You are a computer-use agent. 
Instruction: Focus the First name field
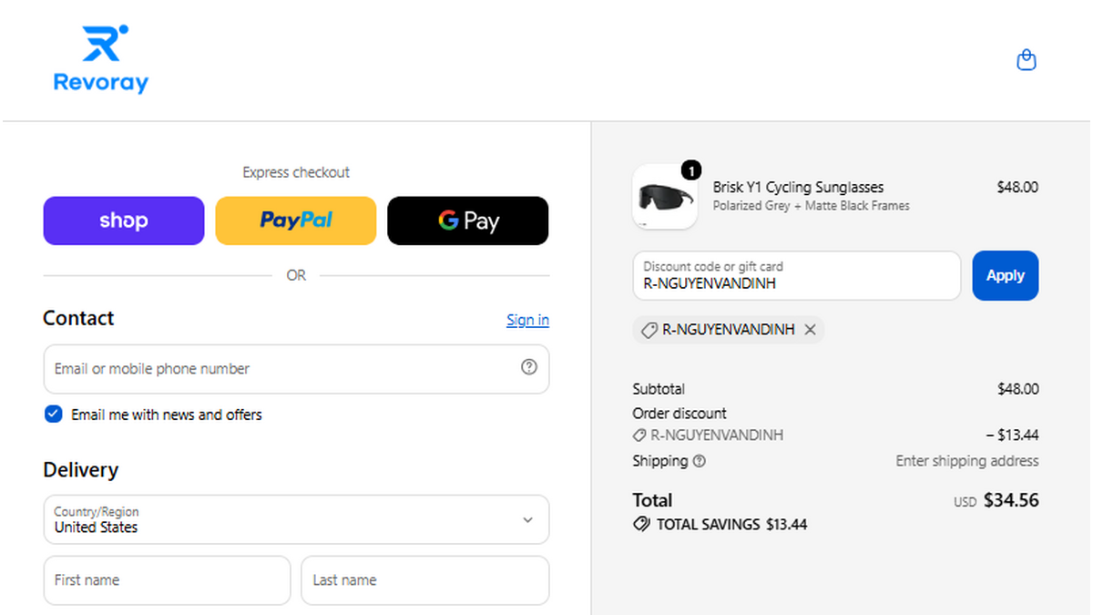pyautogui.click(x=167, y=580)
